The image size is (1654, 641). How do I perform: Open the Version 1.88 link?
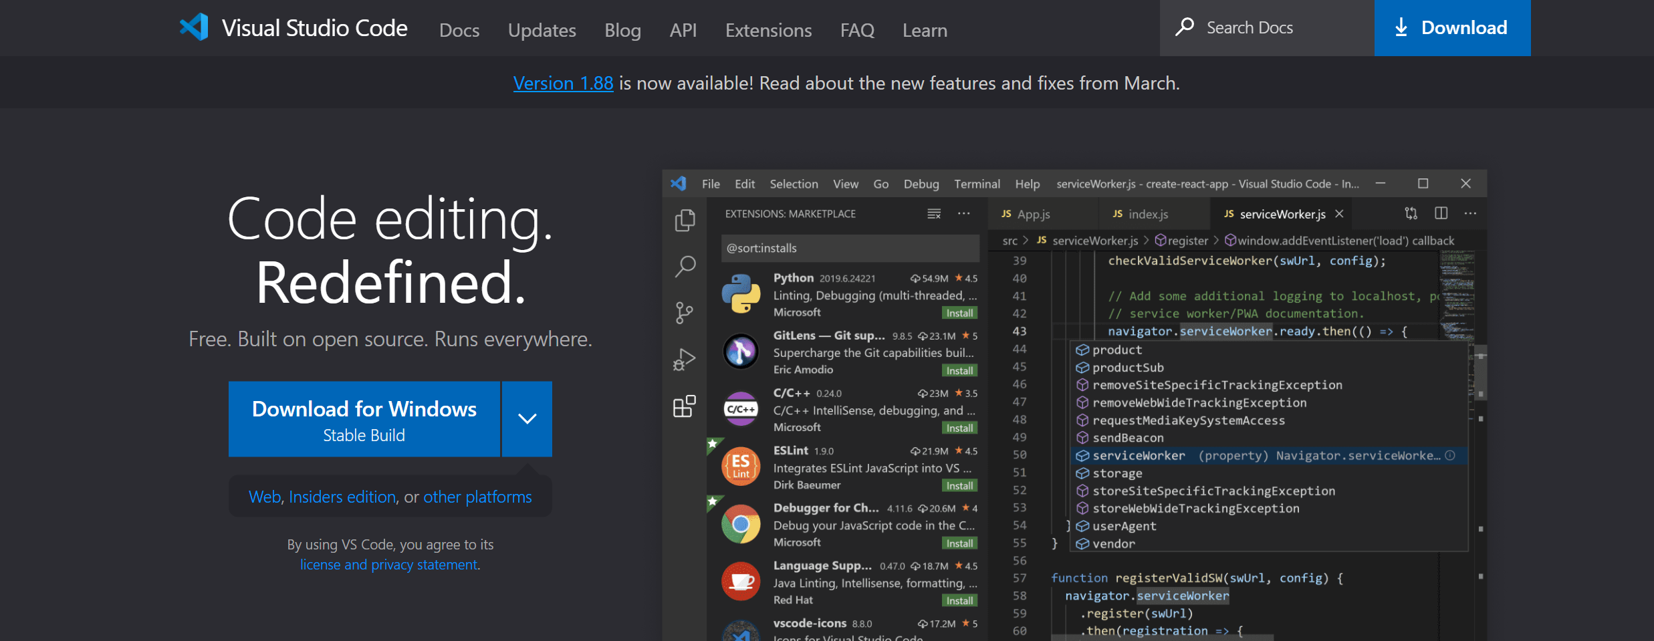[x=563, y=83]
